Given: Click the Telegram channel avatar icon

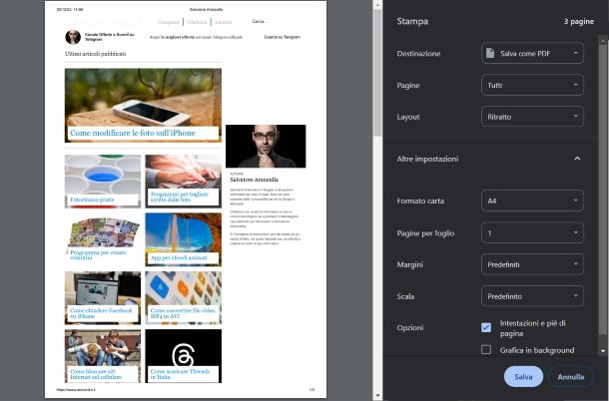Looking at the screenshot, I should 73,37.
